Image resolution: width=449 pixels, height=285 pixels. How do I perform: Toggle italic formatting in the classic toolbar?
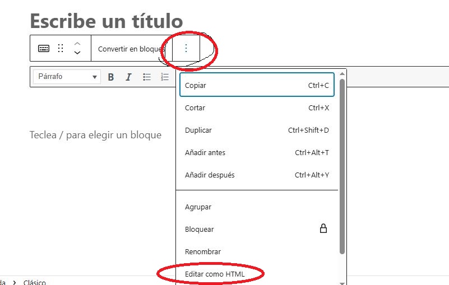128,77
